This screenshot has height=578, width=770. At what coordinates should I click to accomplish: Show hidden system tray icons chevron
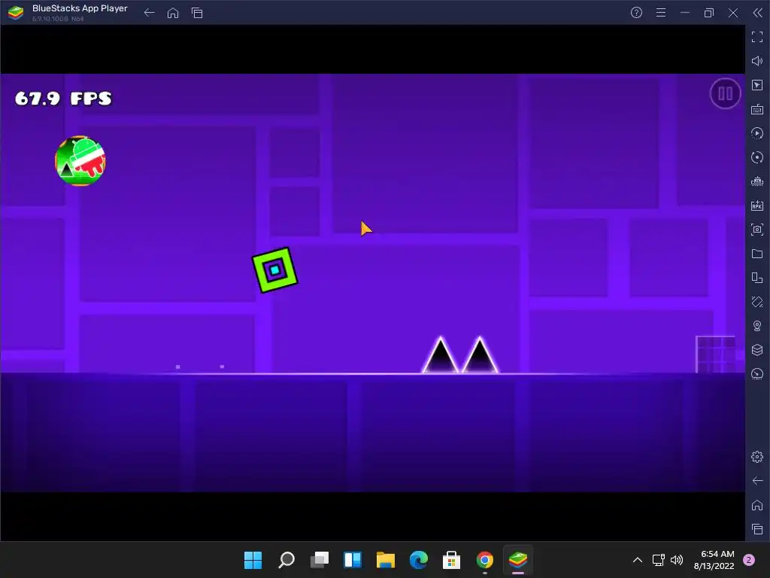[638, 560]
